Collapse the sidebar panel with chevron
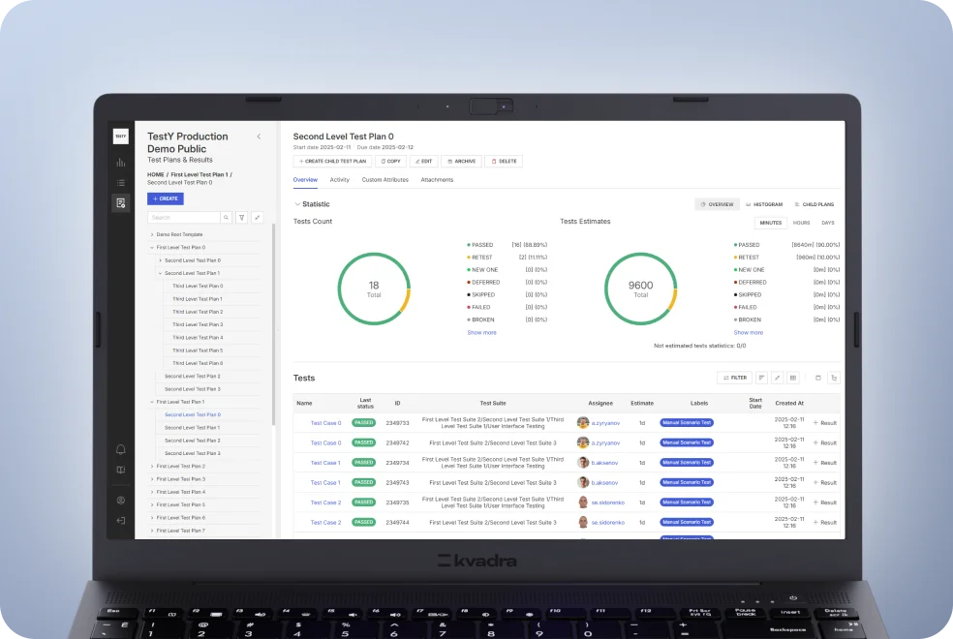953x639 pixels. [x=259, y=137]
